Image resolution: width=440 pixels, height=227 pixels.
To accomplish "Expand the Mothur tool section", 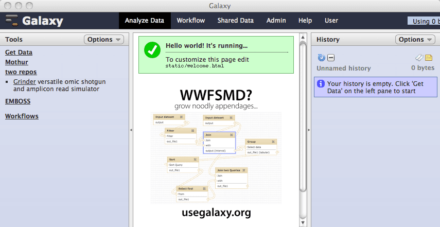I will click(16, 62).
